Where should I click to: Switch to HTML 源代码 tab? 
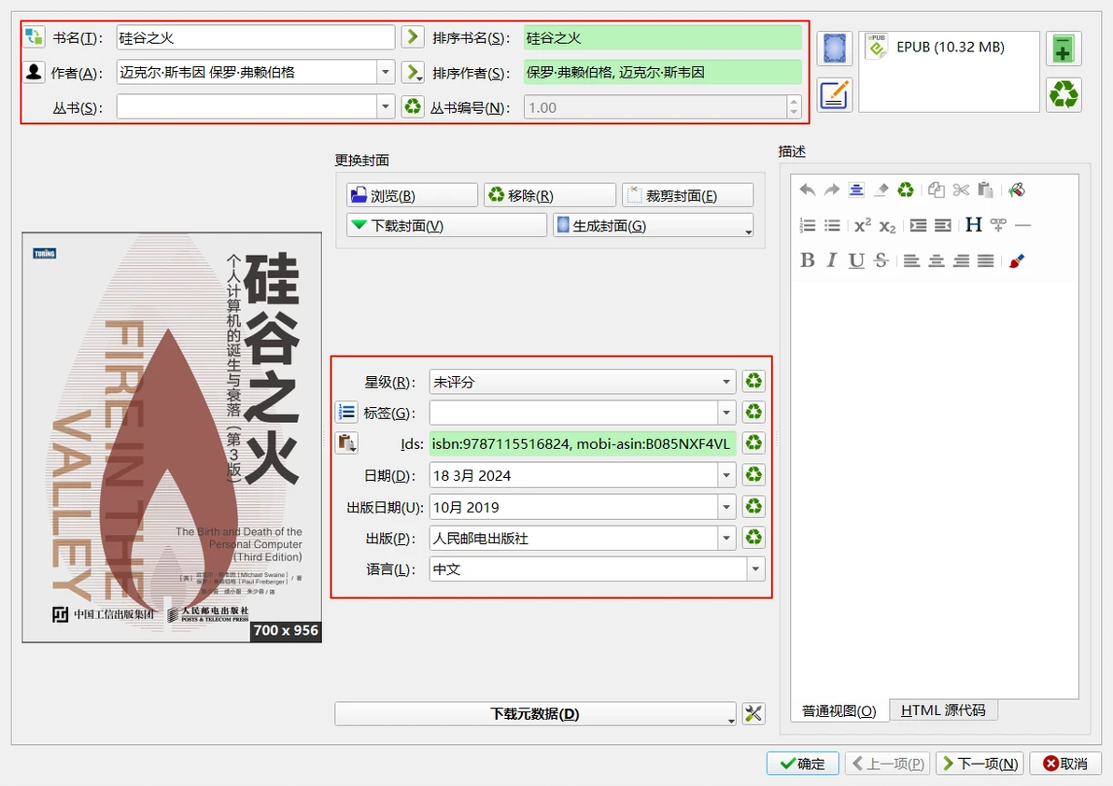click(943, 710)
